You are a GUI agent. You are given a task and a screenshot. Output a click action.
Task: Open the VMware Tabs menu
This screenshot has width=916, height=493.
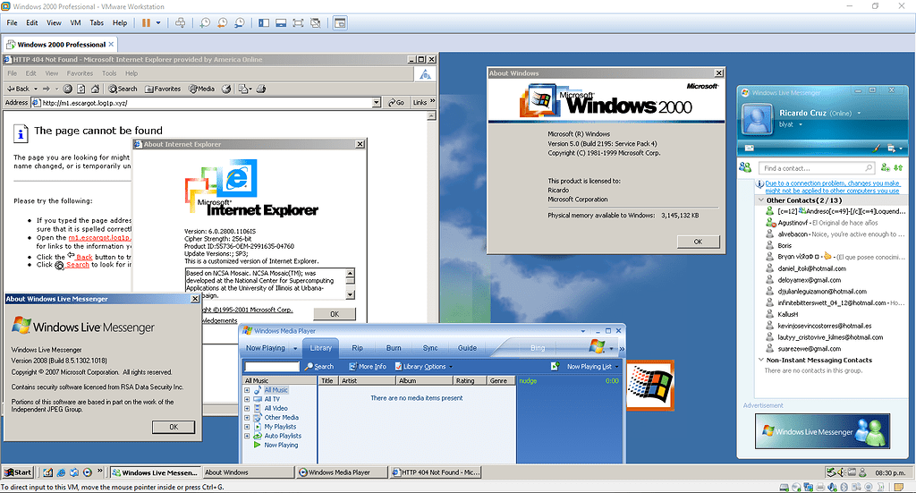(x=97, y=22)
